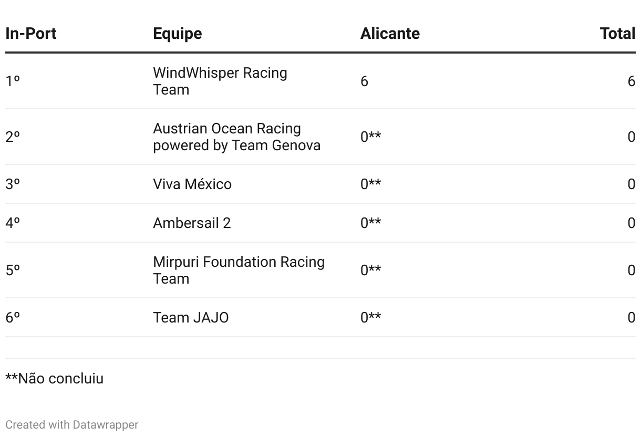The height and width of the screenshot is (437, 641).
Task: Select the 6º rank cell
Action: click(13, 318)
